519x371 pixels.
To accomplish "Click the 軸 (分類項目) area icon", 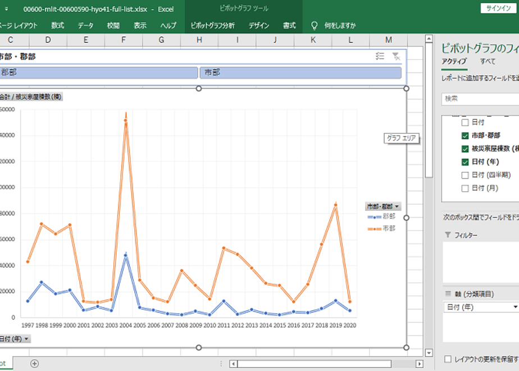I will click(x=448, y=294).
